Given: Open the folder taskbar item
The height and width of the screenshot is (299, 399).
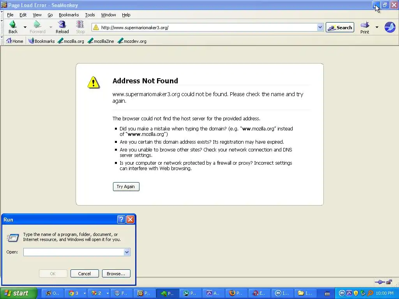Looking at the screenshot, I should pos(305,293).
